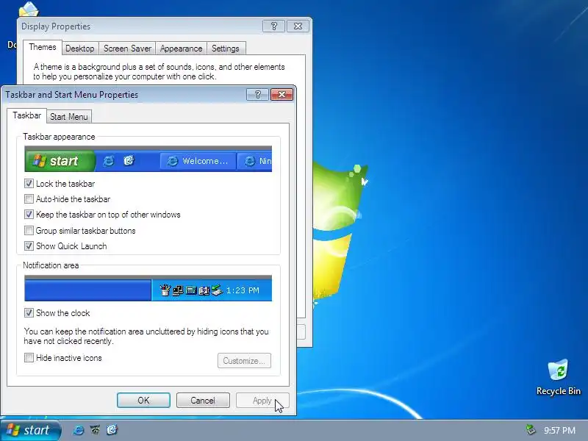Image resolution: width=588 pixels, height=441 pixels.
Task: Click the notification area preview image
Action: 148,288
